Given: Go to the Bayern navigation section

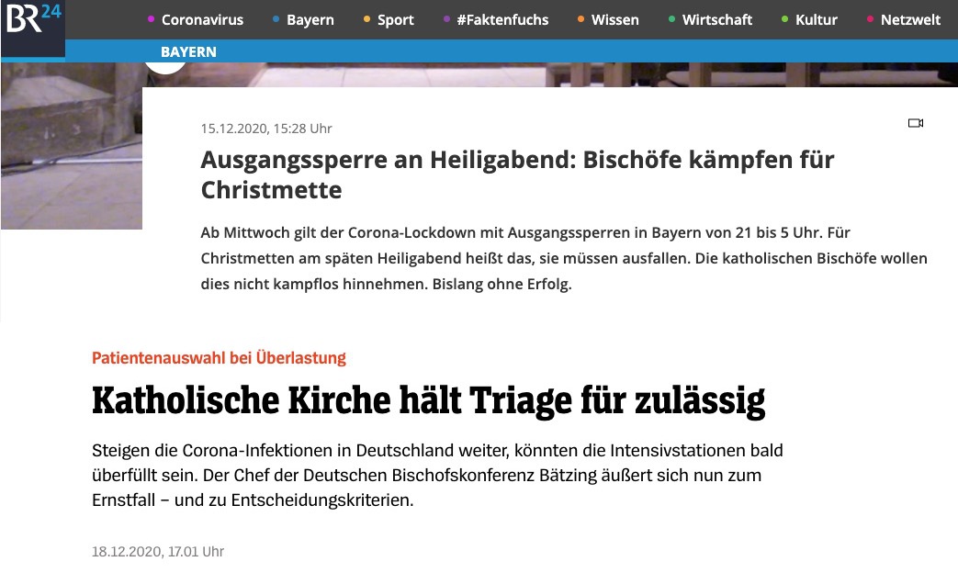Looking at the screenshot, I should pos(310,20).
